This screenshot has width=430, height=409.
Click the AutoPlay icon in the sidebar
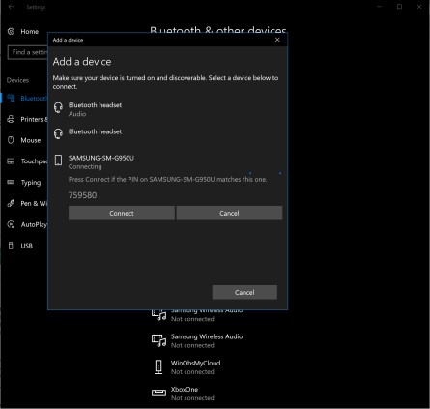point(11,224)
